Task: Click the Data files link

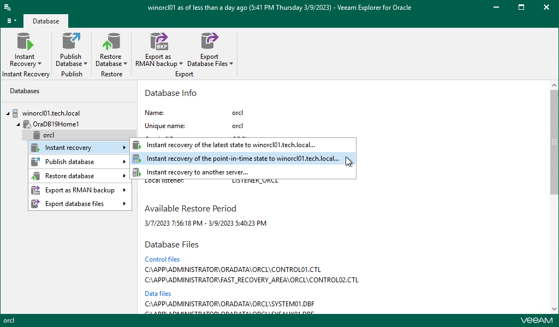Action: (157, 293)
